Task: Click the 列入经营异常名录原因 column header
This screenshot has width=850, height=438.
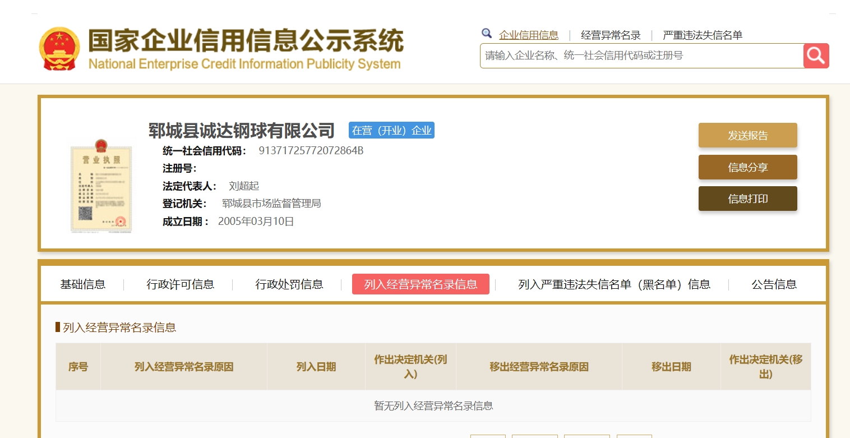Action: tap(184, 367)
